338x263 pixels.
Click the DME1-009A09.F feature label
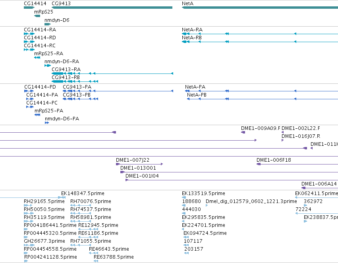click(x=261, y=128)
